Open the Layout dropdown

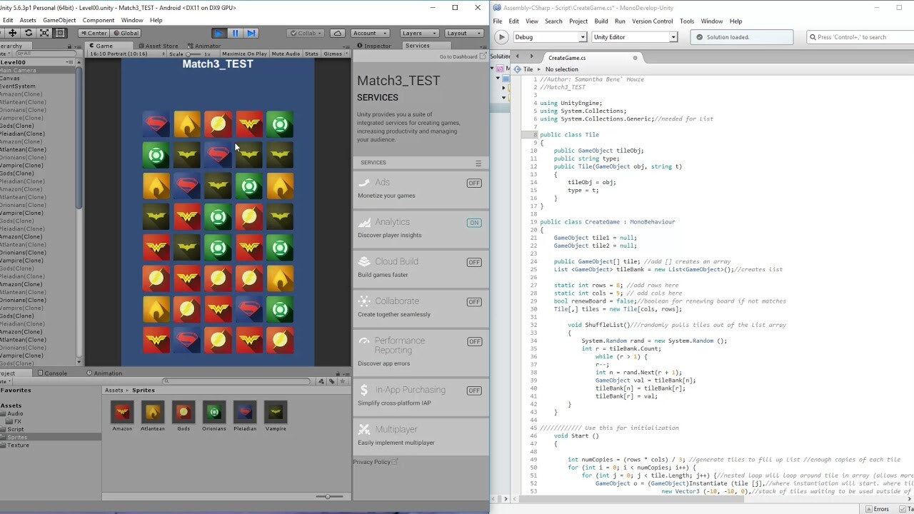tap(463, 33)
